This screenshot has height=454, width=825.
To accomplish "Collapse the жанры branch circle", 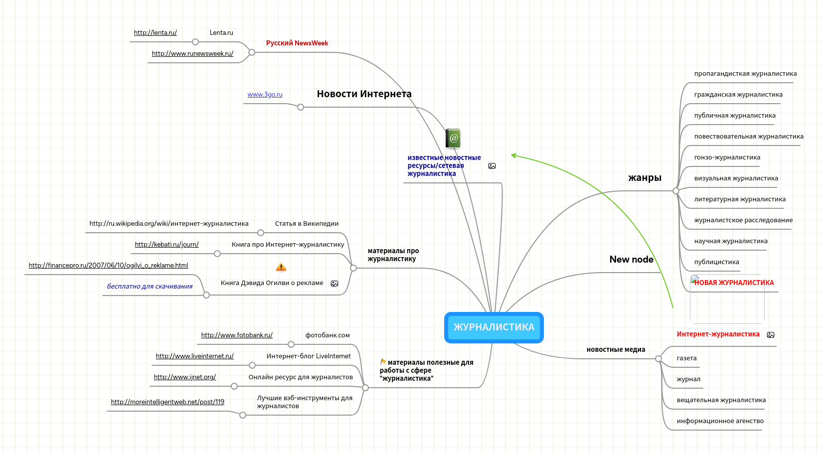I will [x=676, y=191].
